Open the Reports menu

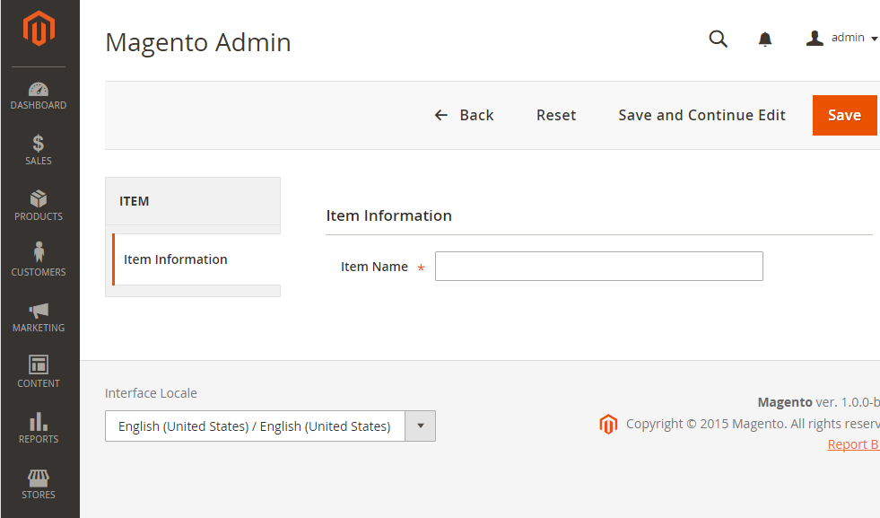click(39, 428)
